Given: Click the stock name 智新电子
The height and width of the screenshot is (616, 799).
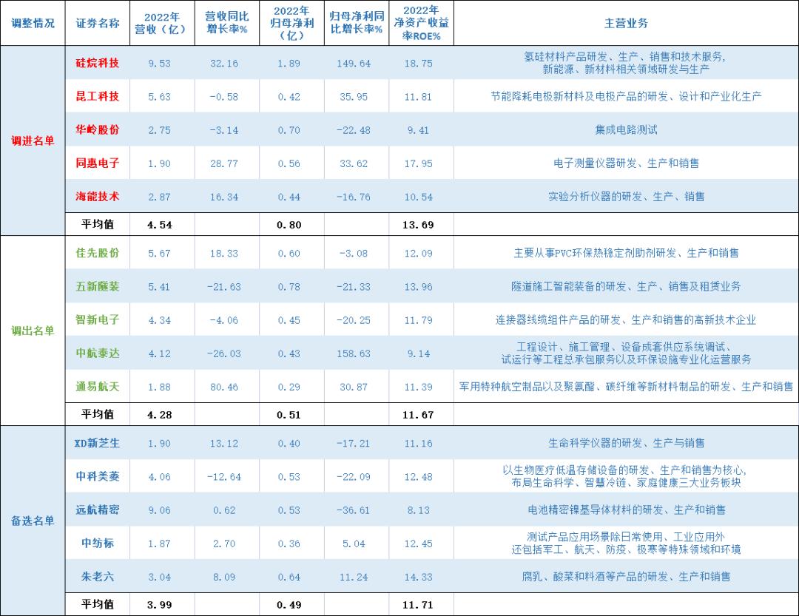Looking at the screenshot, I should [98, 319].
